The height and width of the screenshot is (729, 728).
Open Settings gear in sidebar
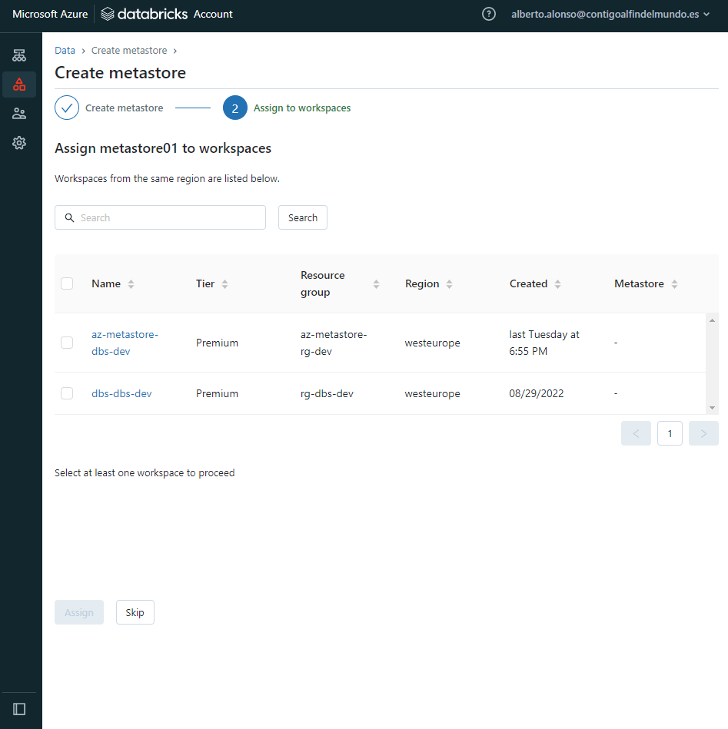pyautogui.click(x=19, y=143)
